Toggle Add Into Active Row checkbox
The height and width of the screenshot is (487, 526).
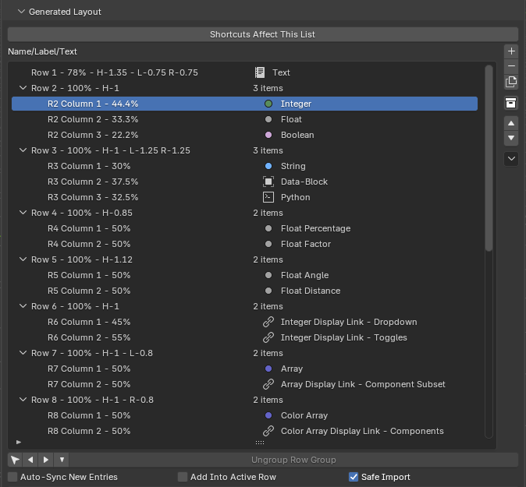[x=183, y=477]
